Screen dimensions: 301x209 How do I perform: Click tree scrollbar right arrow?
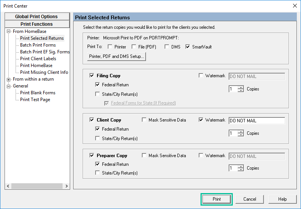66,186
